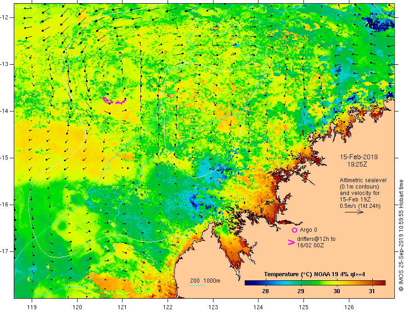Click the '200 1000m' depth contour label

coord(205,281)
